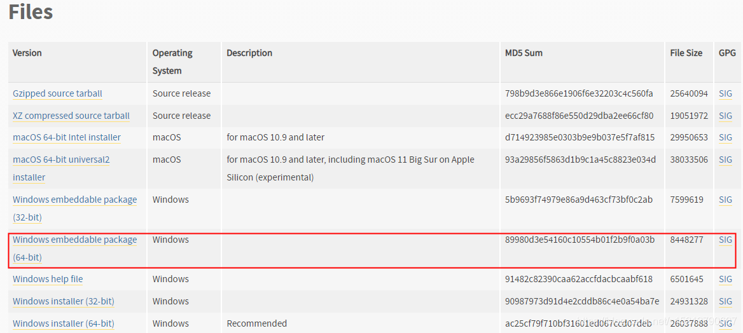743x333 pixels.
Task: Download Windows embeddable package (32-bit)
Action: [75, 208]
